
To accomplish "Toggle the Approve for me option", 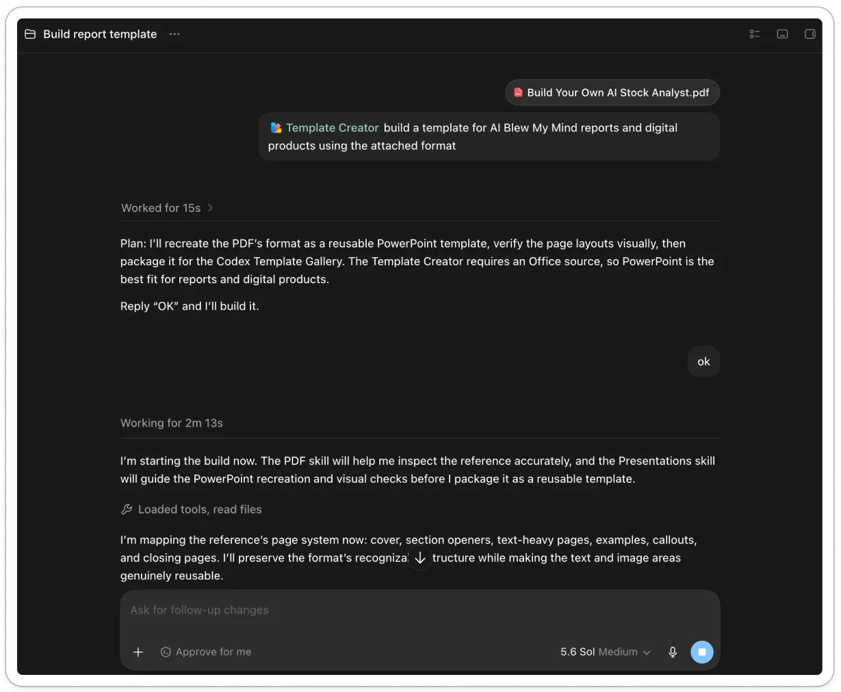I will pos(206,652).
